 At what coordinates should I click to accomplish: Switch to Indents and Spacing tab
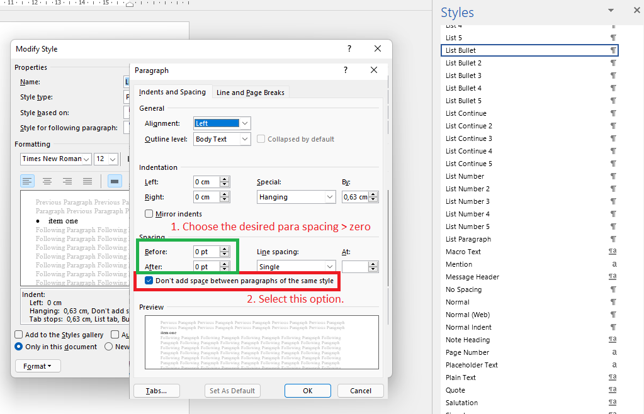pyautogui.click(x=172, y=92)
